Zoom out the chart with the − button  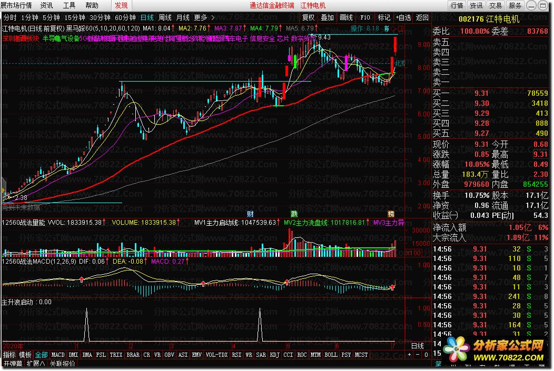pos(418,355)
